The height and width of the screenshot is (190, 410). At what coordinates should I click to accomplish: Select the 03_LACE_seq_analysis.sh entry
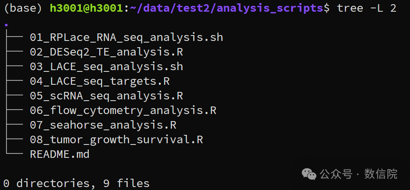point(106,66)
